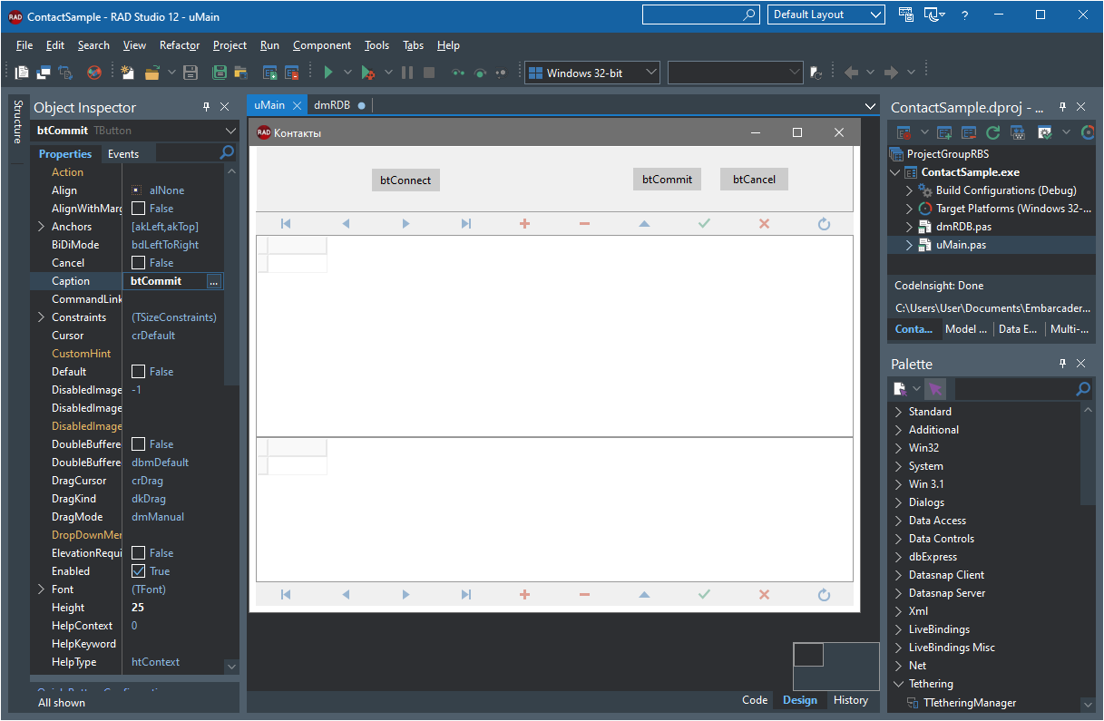Switch to the Events tab
Screen dimensions: 1104x721
pyautogui.click(x=123, y=154)
